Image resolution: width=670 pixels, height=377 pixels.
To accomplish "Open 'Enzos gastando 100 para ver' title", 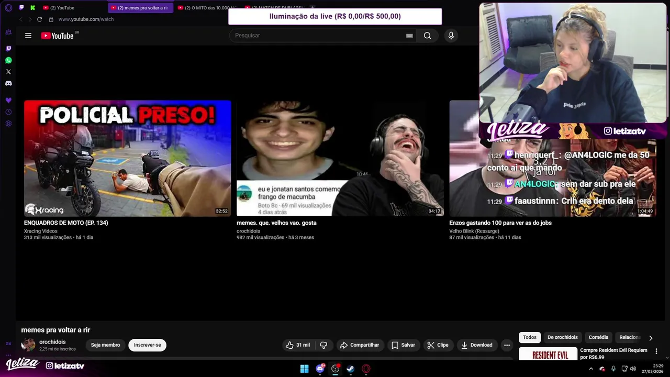I will coord(500,223).
